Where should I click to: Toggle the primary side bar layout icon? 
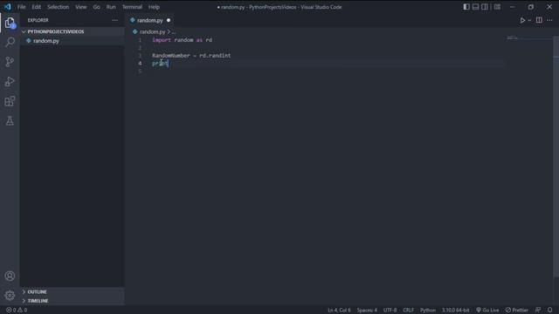(466, 7)
